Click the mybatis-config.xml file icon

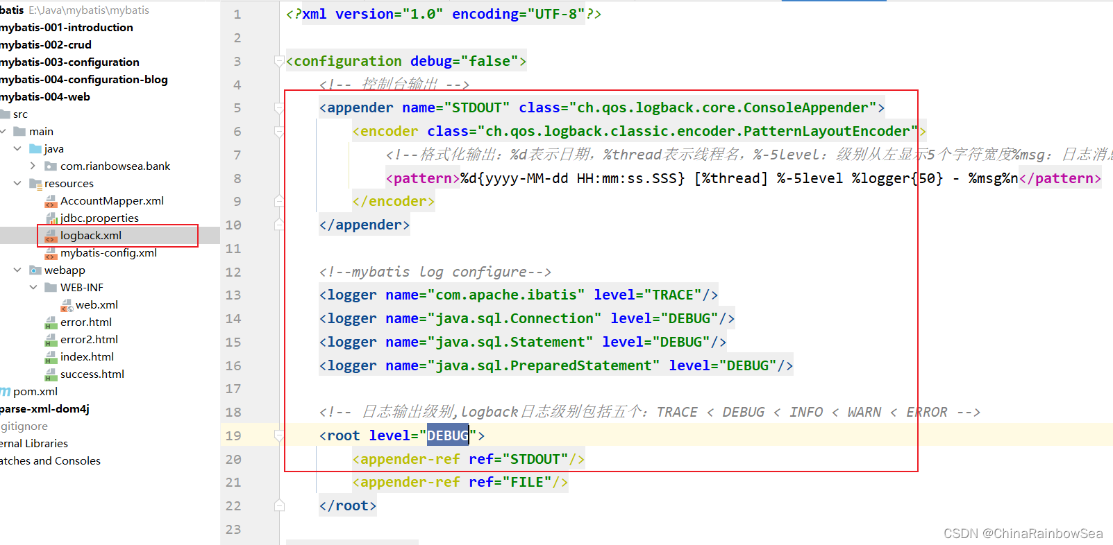pos(51,254)
